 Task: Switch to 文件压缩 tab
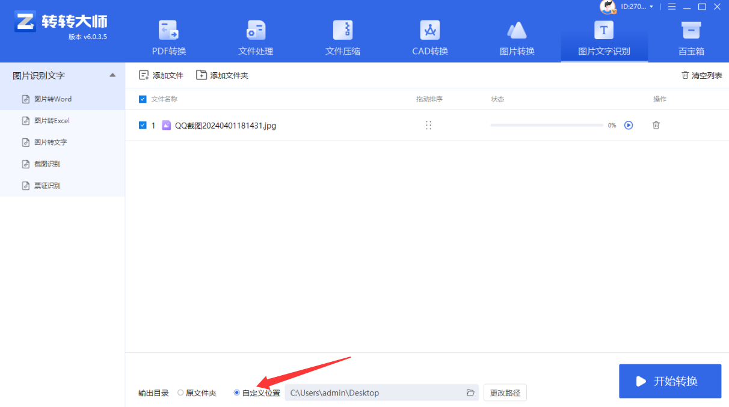tap(343, 38)
